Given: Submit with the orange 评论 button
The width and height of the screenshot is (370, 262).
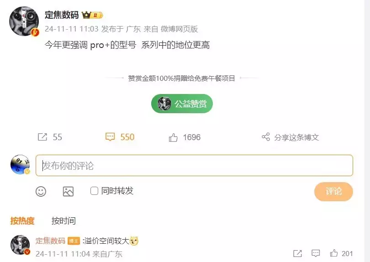Looking at the screenshot, I should (333, 192).
